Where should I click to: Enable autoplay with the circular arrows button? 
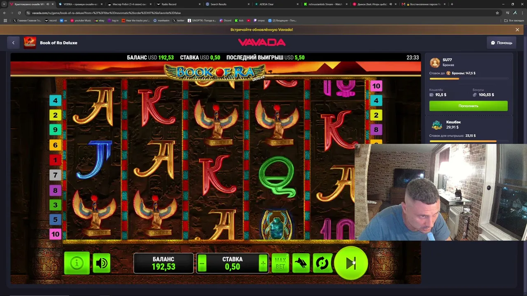322,264
